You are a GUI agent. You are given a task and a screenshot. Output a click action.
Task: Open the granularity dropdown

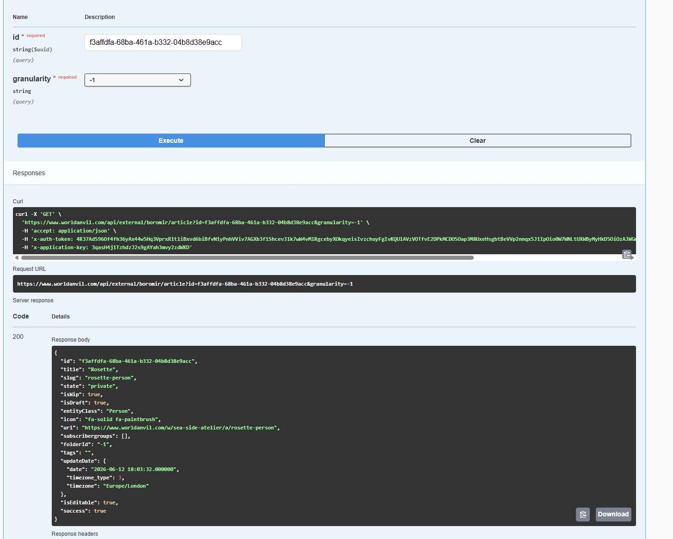coord(138,80)
